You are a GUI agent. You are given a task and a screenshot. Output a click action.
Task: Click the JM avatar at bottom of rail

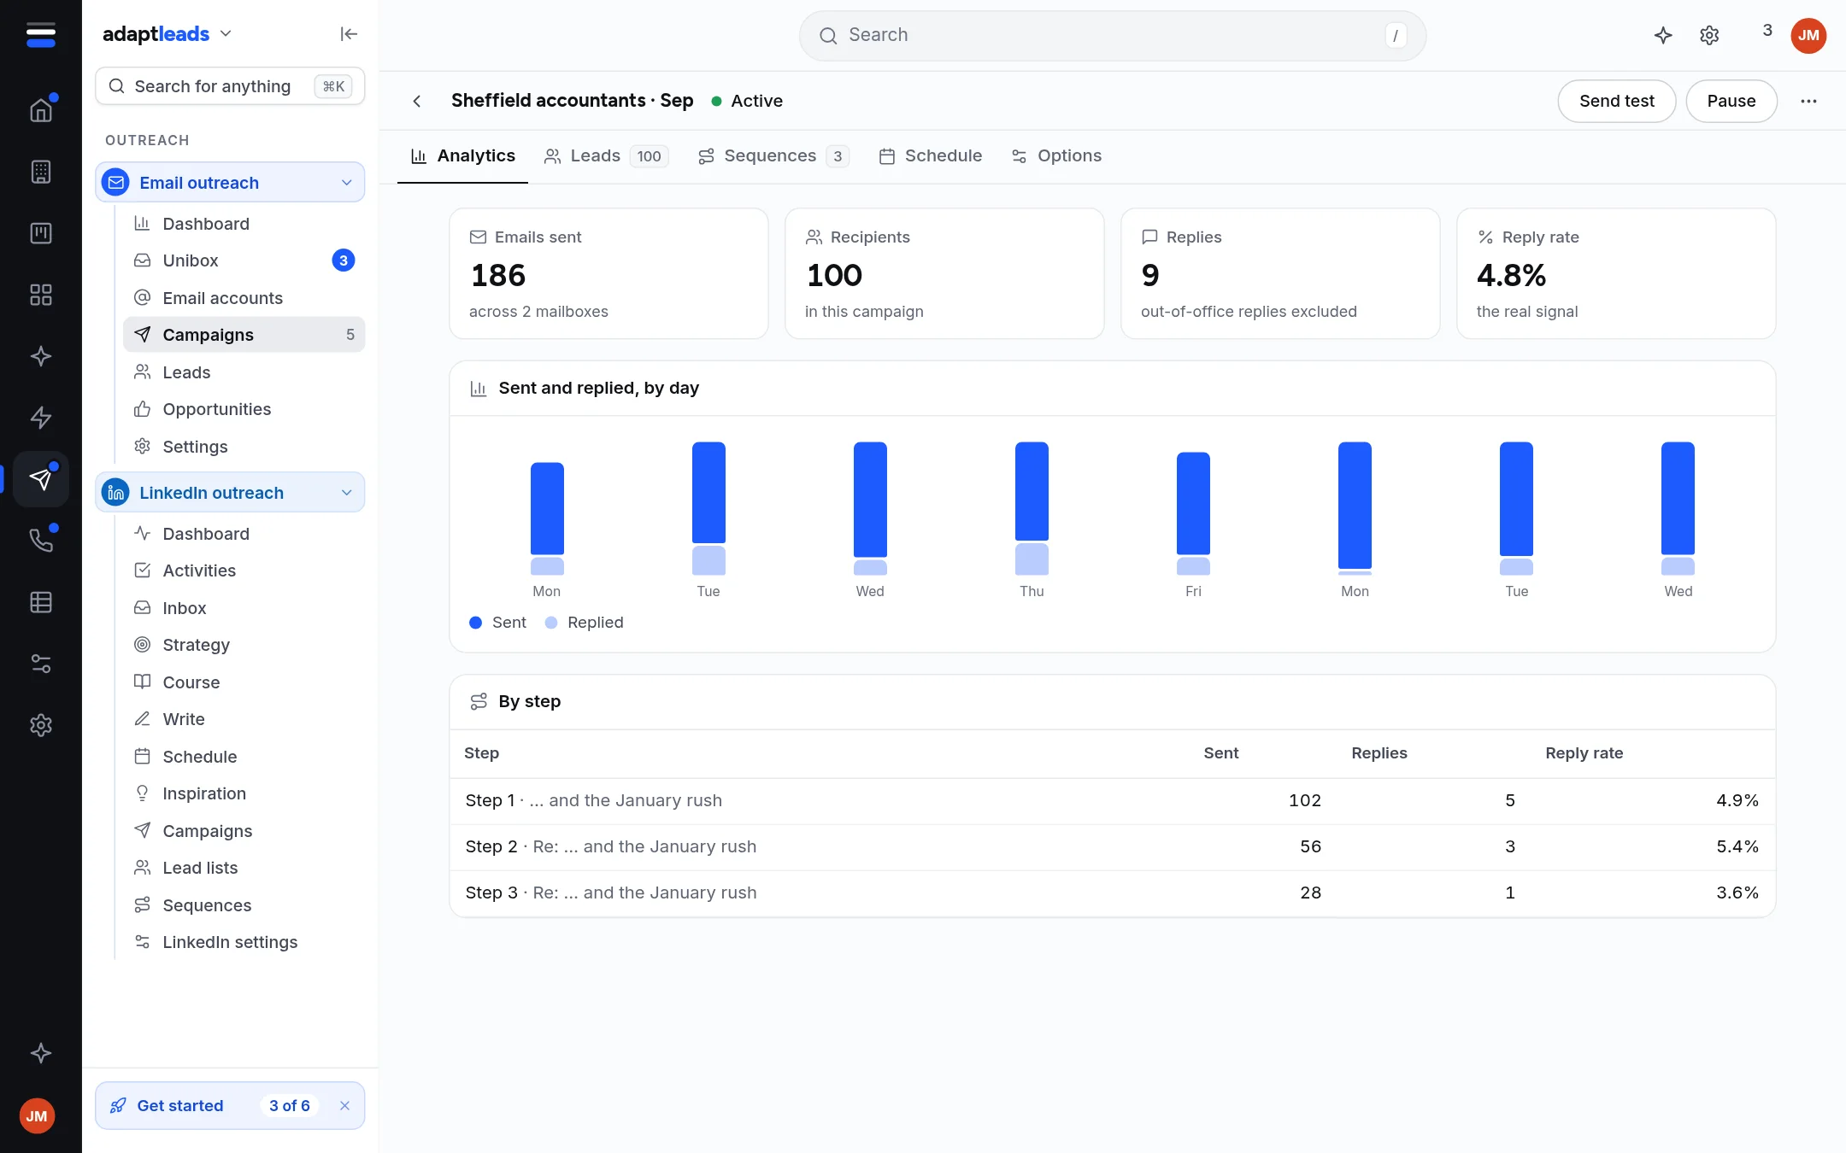pyautogui.click(x=37, y=1116)
